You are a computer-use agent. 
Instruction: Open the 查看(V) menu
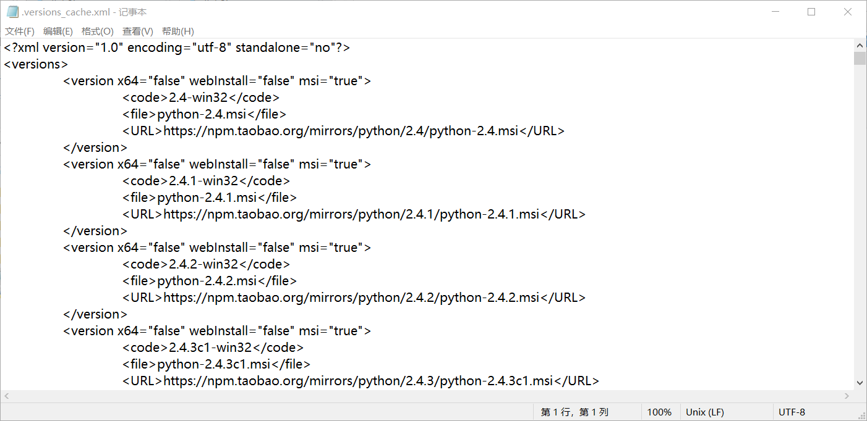point(138,31)
